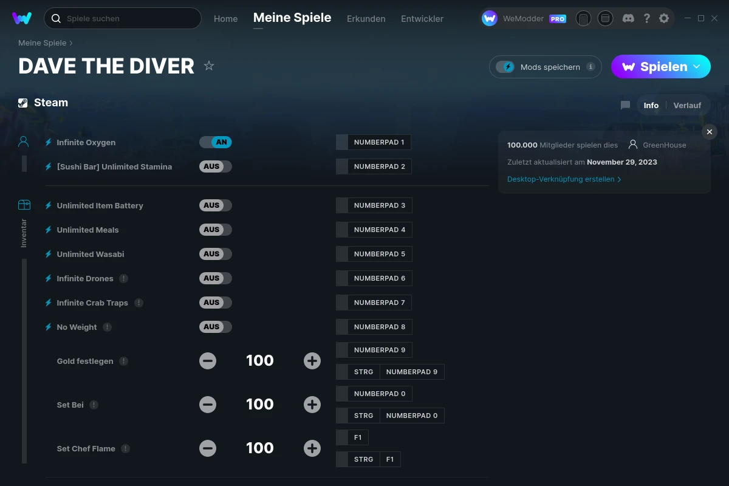Enable Infinite Crab Traps toggle
Screen dimensions: 729x486
(216, 303)
